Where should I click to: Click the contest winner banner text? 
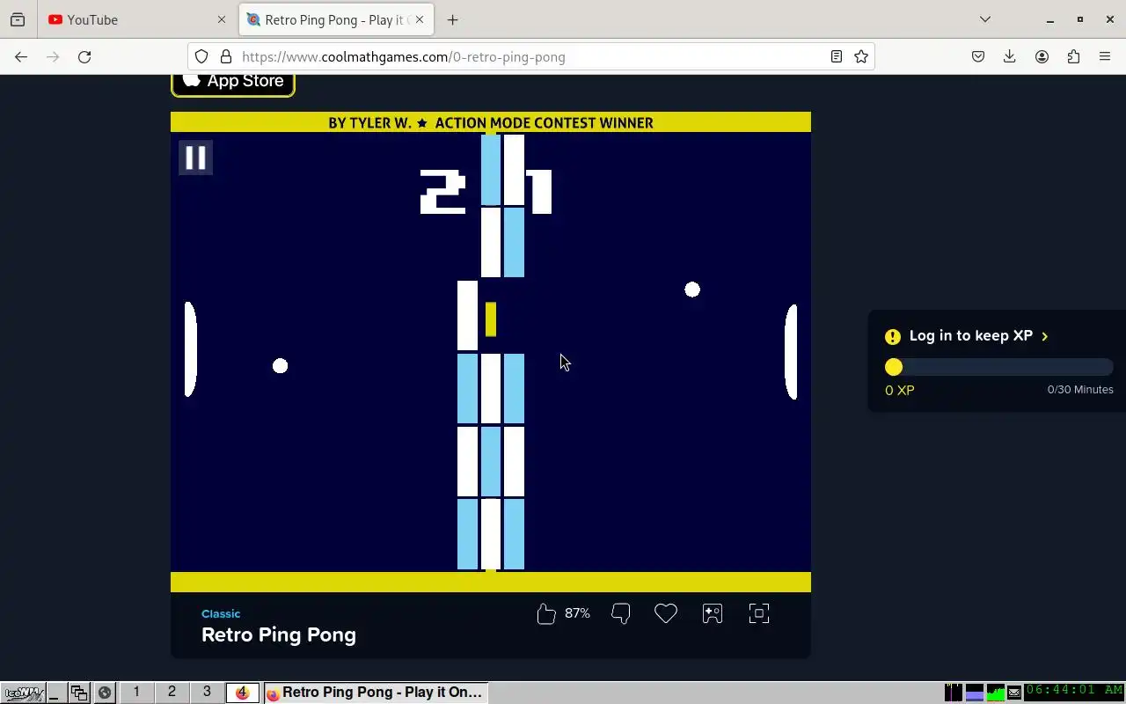pos(491,122)
